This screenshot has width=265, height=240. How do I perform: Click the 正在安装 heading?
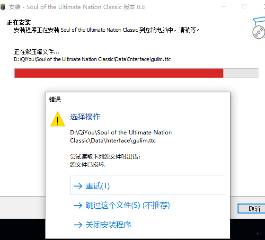pyautogui.click(x=19, y=22)
